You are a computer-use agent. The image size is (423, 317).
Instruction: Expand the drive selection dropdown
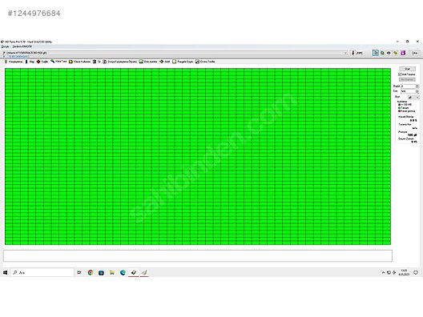coord(345,53)
